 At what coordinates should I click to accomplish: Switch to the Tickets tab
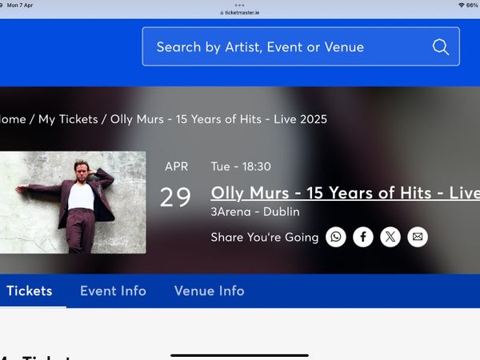point(30,291)
